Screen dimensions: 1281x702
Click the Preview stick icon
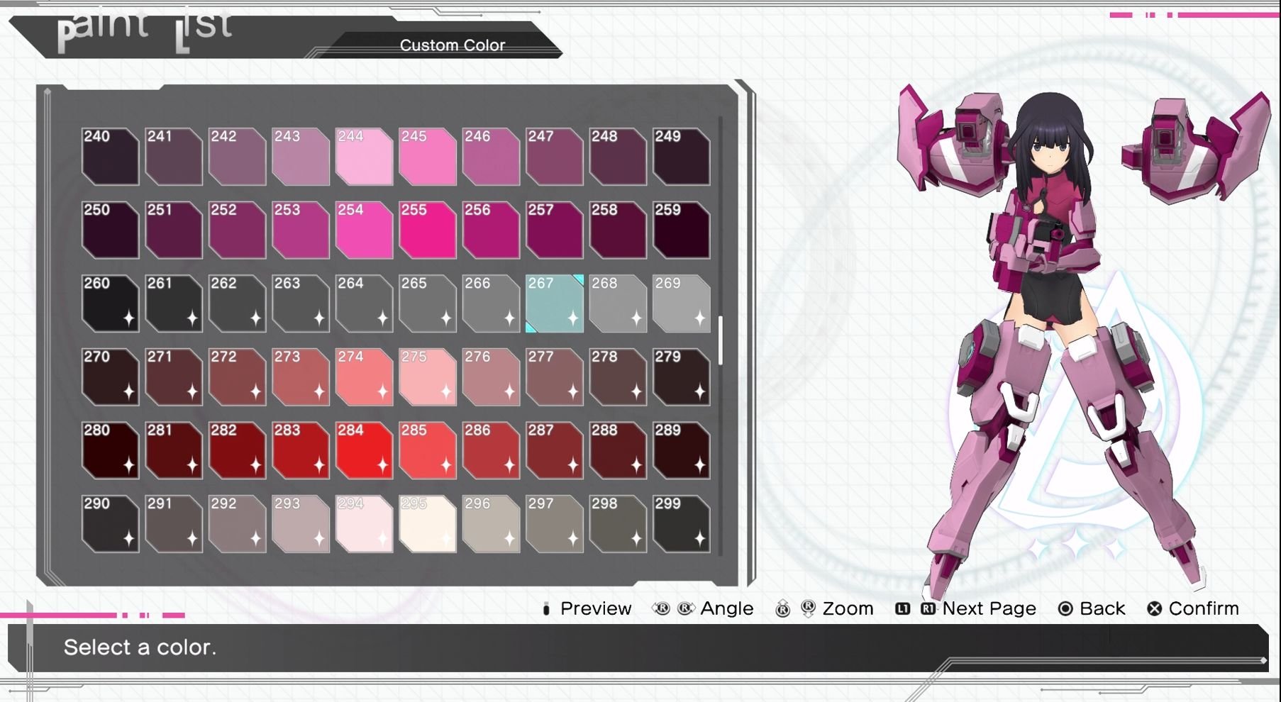tap(546, 608)
